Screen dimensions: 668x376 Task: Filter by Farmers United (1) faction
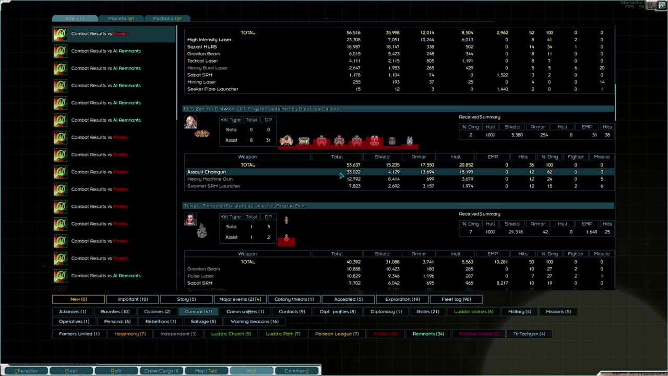(79, 334)
